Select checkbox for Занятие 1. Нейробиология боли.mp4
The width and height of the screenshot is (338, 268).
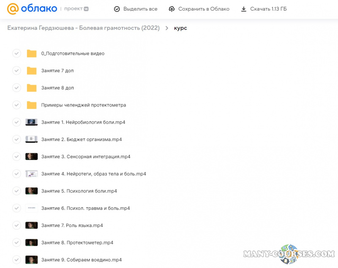point(16,122)
